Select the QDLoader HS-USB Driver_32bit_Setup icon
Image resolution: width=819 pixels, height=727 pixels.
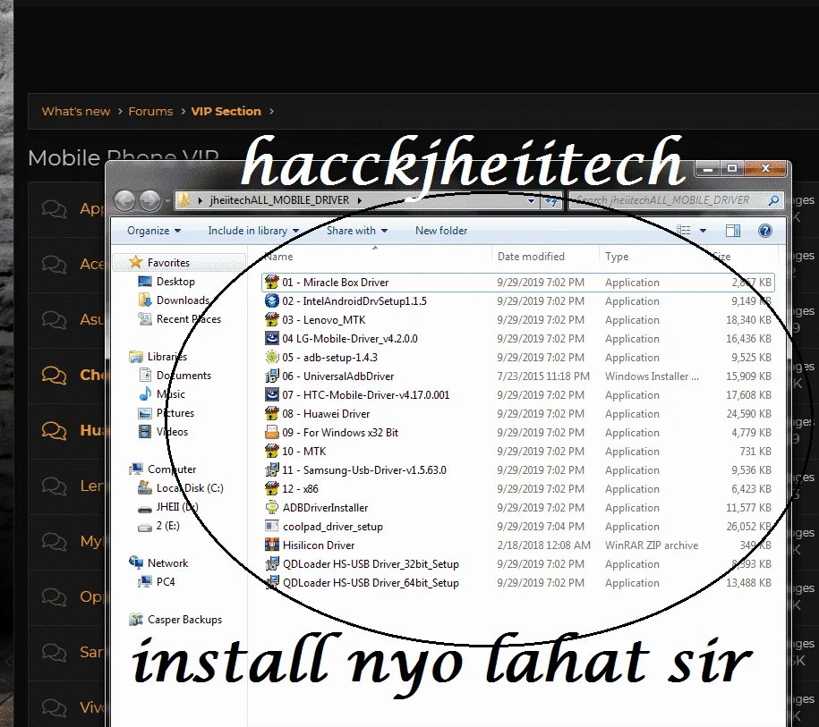point(271,563)
